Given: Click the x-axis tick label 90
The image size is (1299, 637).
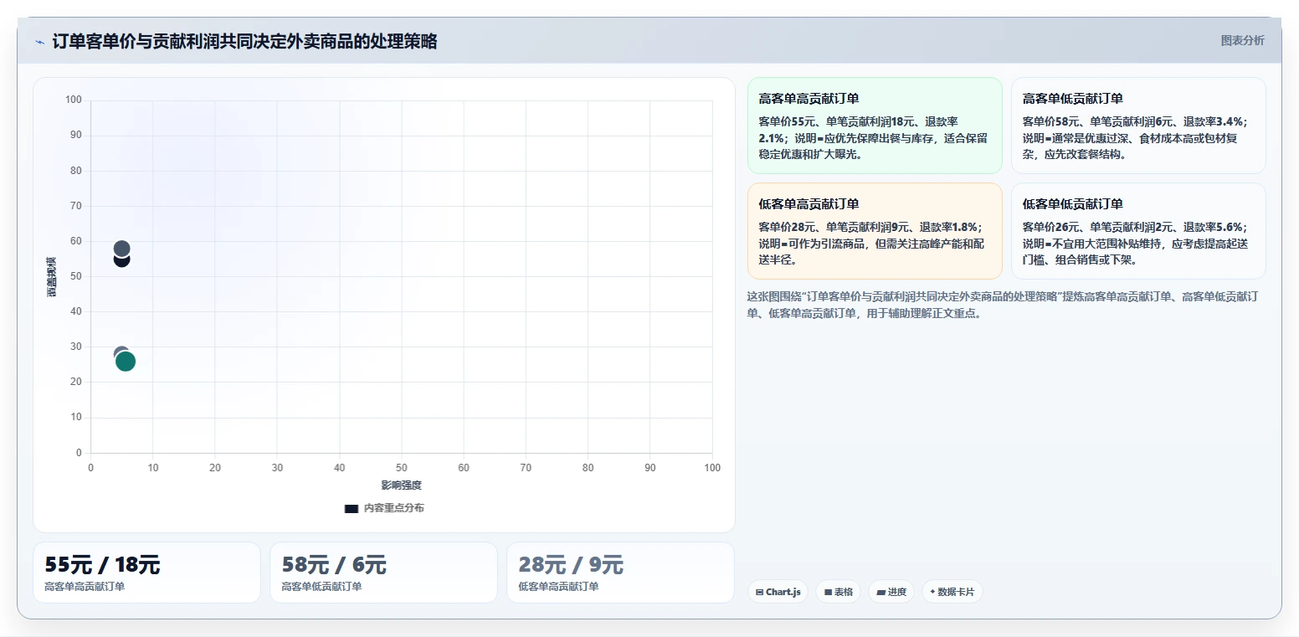Looking at the screenshot, I should (x=650, y=468).
